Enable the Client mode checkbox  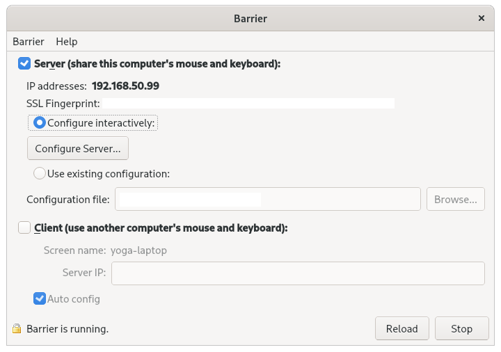point(24,227)
